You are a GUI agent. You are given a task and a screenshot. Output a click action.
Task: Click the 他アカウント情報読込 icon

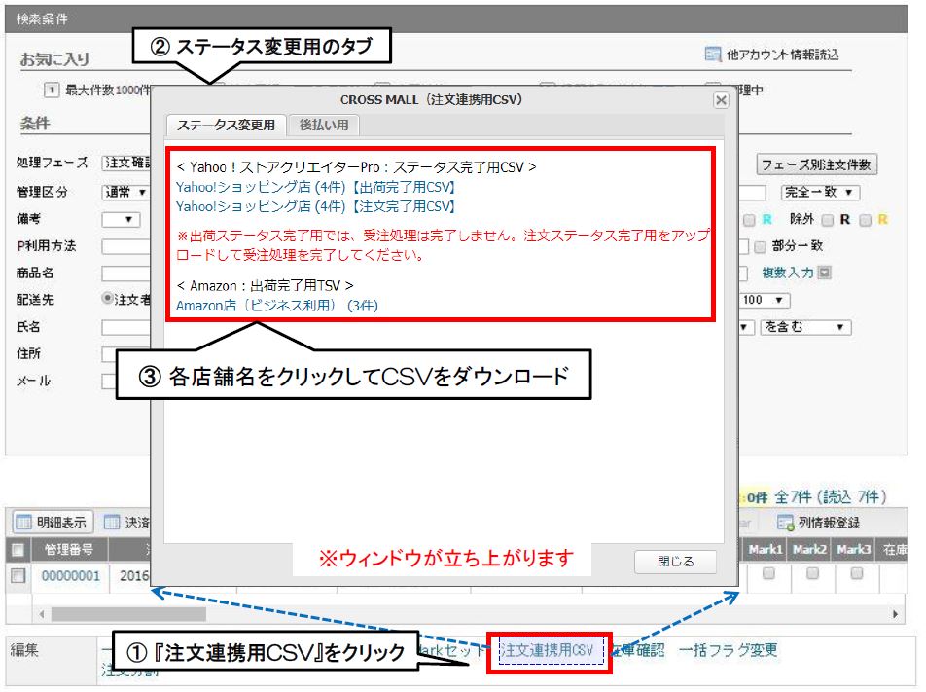pos(713,55)
